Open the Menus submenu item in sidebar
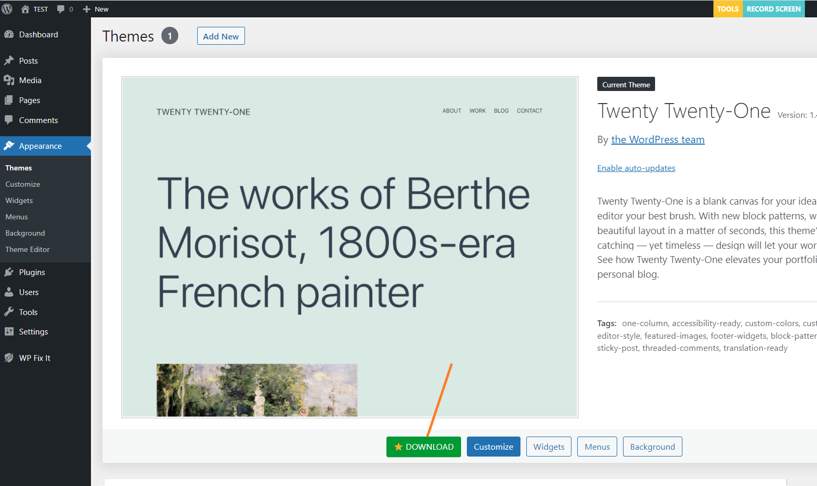The image size is (817, 486). pos(16,217)
